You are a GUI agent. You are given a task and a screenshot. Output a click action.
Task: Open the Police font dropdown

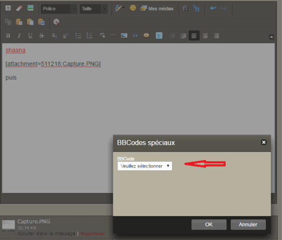[59, 8]
